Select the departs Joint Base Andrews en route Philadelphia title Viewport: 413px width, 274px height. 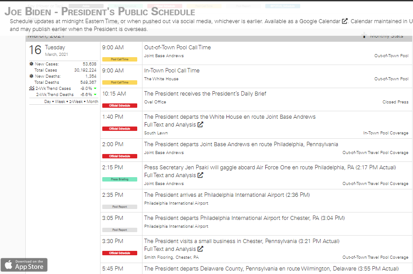[x=241, y=144]
